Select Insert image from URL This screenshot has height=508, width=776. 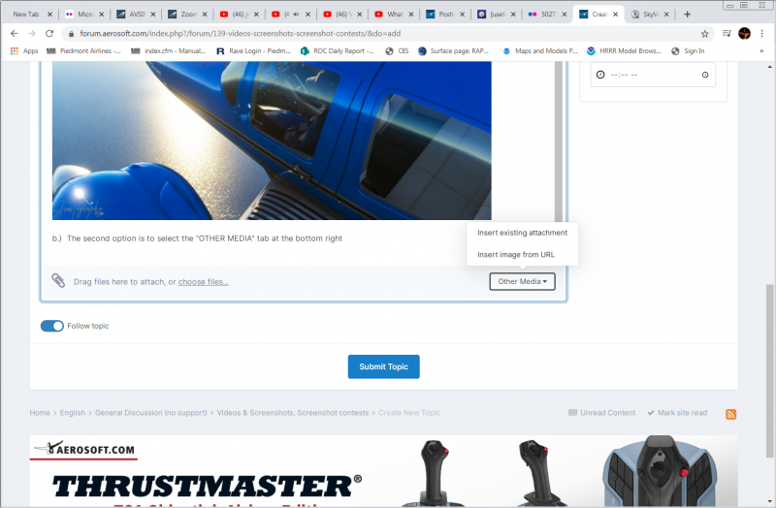(x=516, y=255)
